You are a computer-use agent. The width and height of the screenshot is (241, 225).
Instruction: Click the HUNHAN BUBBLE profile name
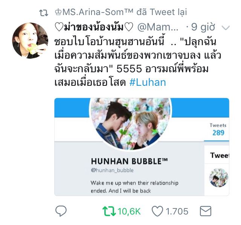129,161
